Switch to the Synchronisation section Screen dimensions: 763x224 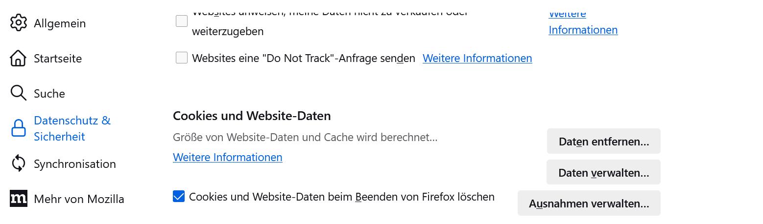pyautogui.click(x=75, y=164)
